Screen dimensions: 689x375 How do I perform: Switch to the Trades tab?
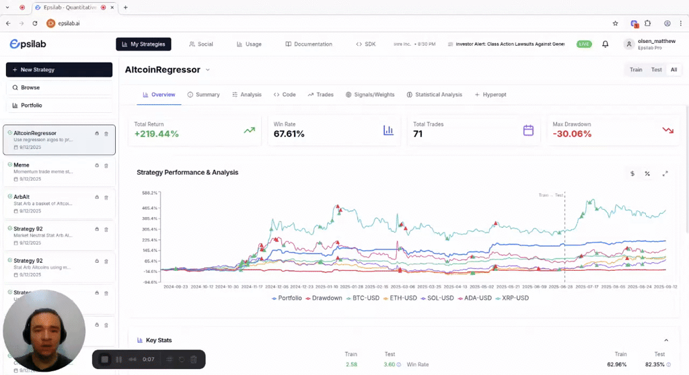pyautogui.click(x=321, y=95)
